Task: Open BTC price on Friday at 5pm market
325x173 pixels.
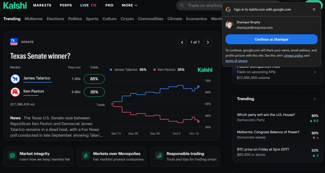Action: click(277, 152)
